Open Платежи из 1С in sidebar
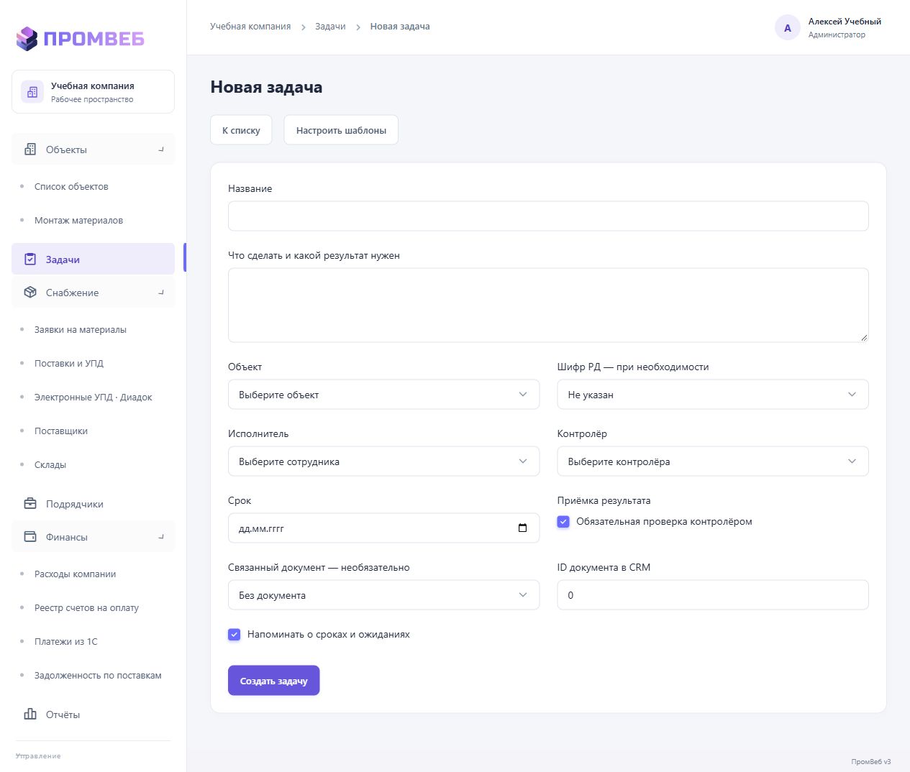This screenshot has width=910, height=772. tap(65, 642)
